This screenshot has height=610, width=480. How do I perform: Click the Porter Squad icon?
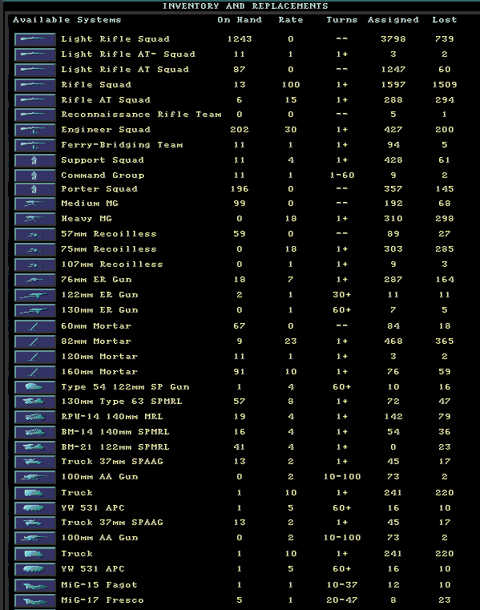coord(35,189)
